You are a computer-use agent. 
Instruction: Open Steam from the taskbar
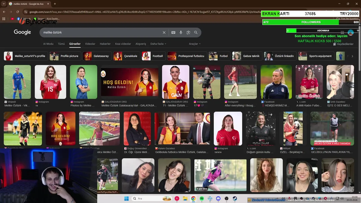pyautogui.click(x=235, y=198)
